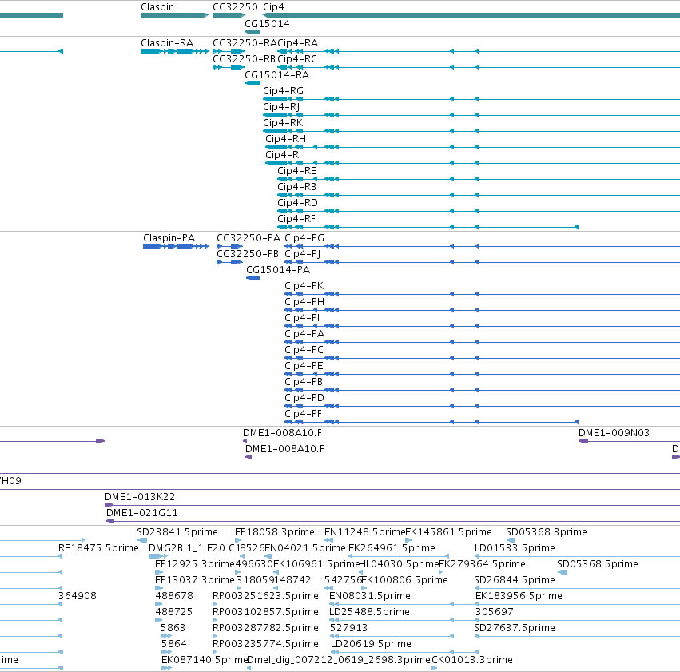Select the SD27637.5prime EST label
The height and width of the screenshot is (672, 680).
pyautogui.click(x=515, y=628)
